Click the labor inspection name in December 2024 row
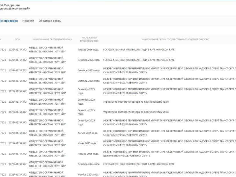 (139, 164)
